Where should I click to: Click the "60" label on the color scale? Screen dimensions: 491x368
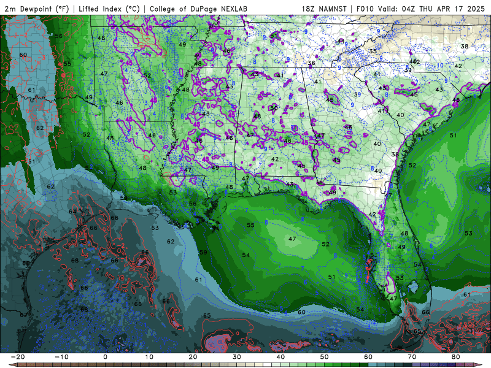(x=368, y=357)
